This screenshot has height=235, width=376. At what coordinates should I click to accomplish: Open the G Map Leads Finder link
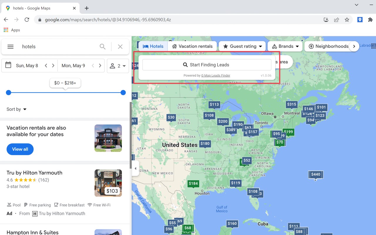tap(216, 75)
